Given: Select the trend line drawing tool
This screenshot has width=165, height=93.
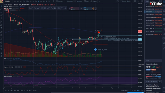Looking at the screenshot, I should tap(1, 9).
